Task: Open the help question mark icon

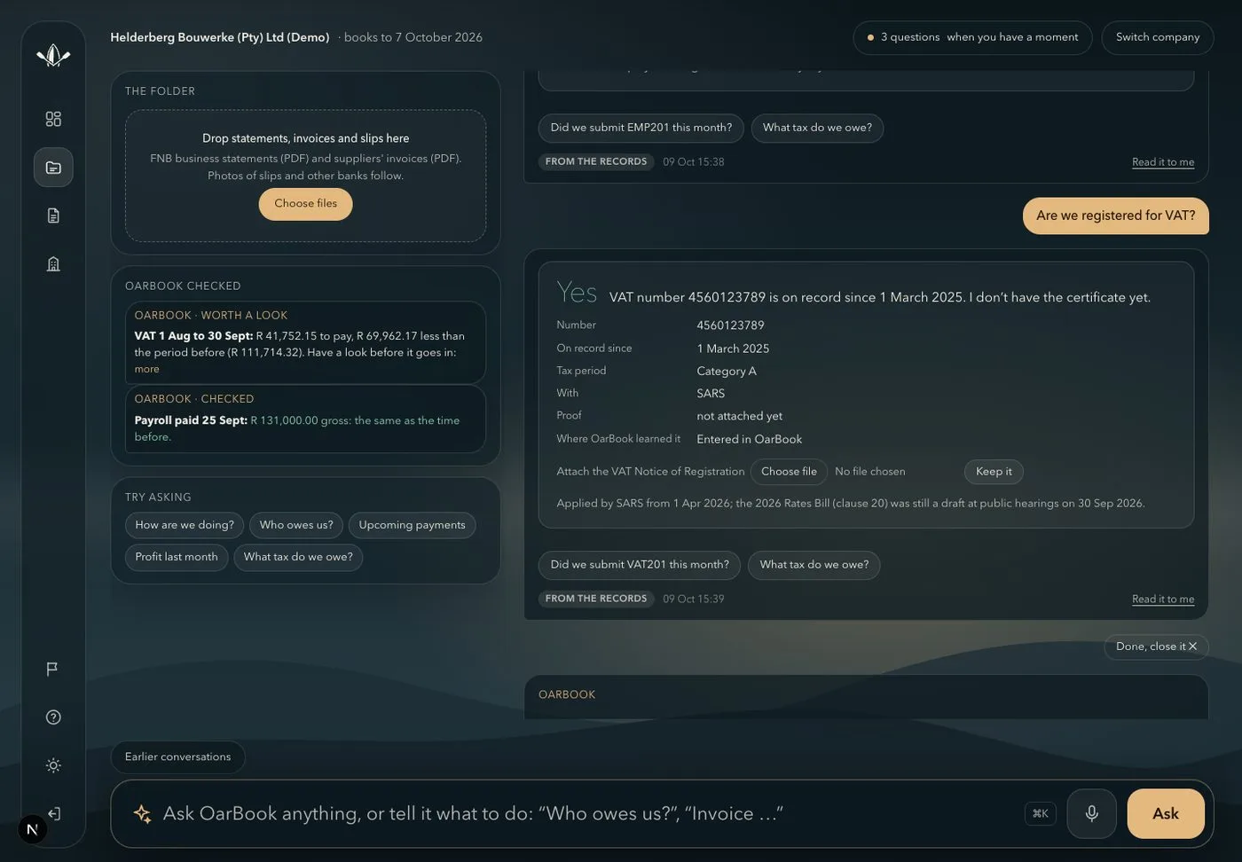Action: pyautogui.click(x=53, y=717)
